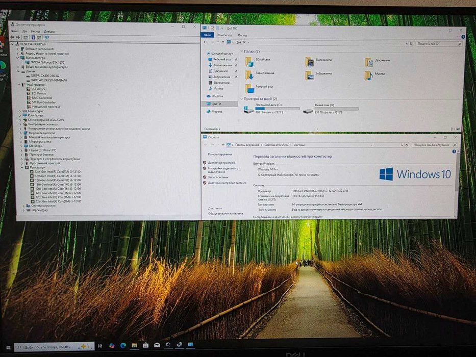Launch Microsoft Edge from taskbar
Screen dimensions: 476x357
(123, 346)
